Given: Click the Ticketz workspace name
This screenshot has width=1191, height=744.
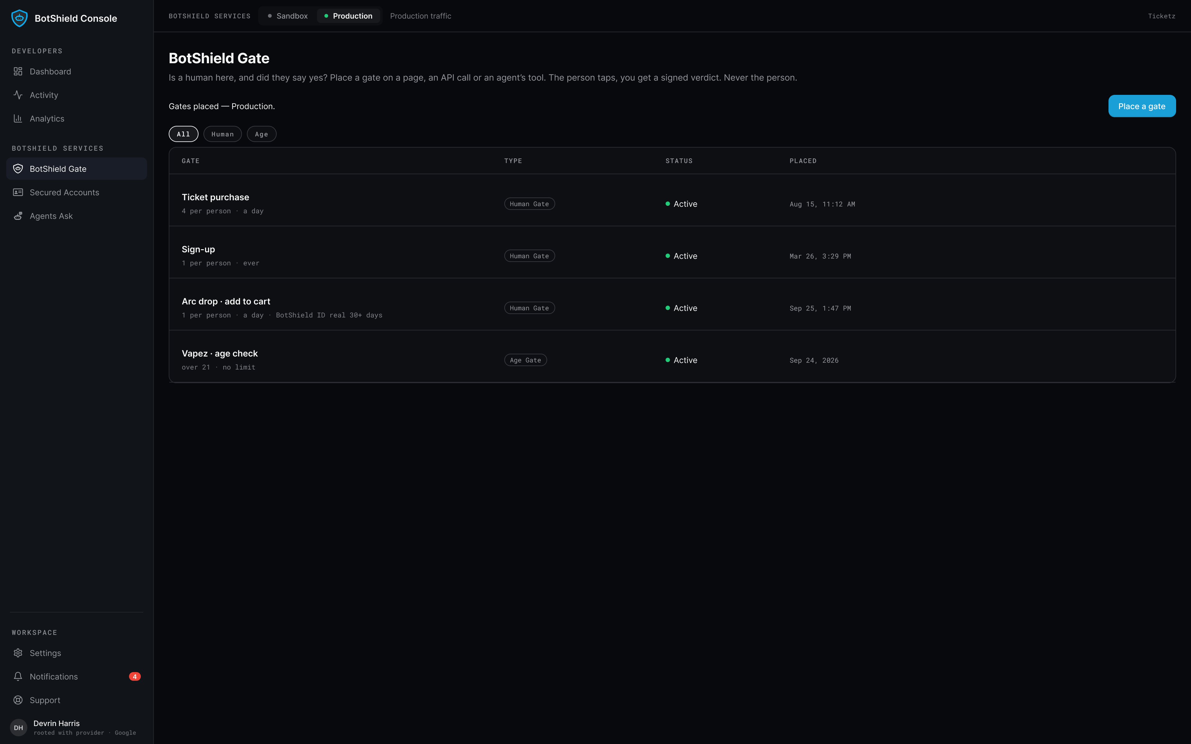Looking at the screenshot, I should (1162, 16).
